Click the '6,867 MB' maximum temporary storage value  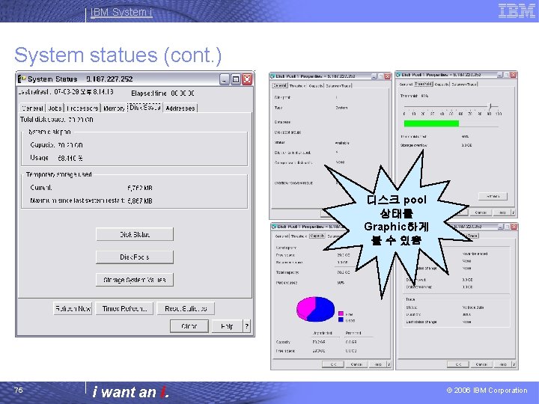tap(139, 201)
